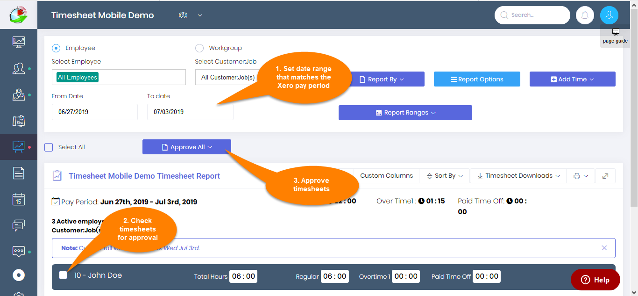The image size is (638, 296).
Task: Click the pay period calendar icon
Action: pyautogui.click(x=56, y=202)
